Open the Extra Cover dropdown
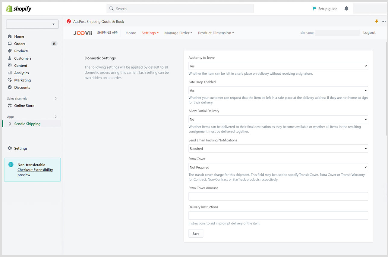Image resolution: width=388 pixels, height=257 pixels. [x=278, y=167]
